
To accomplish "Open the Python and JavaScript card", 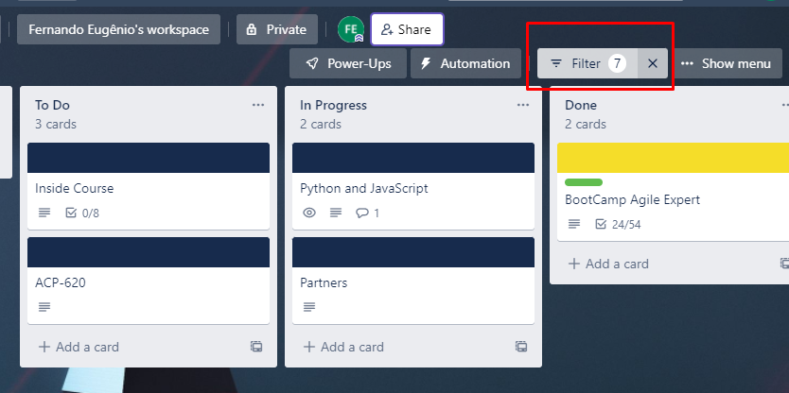I will pyautogui.click(x=413, y=186).
